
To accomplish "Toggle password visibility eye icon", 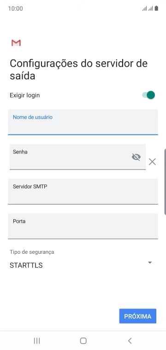I will coord(136,157).
